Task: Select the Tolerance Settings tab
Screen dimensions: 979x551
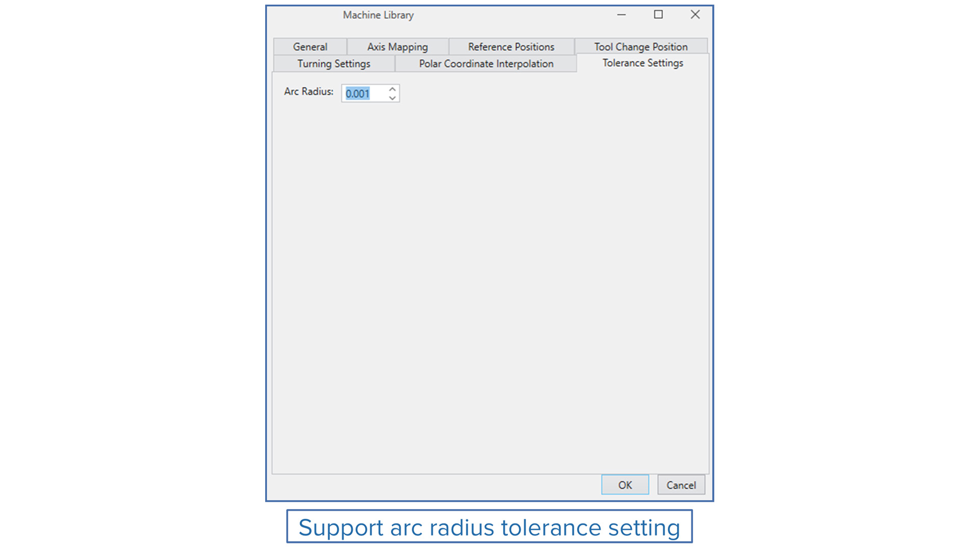Action: [643, 63]
